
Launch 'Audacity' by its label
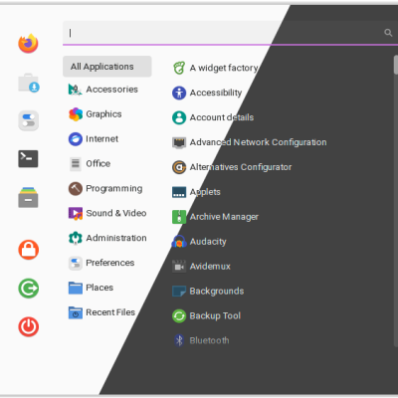(x=208, y=242)
